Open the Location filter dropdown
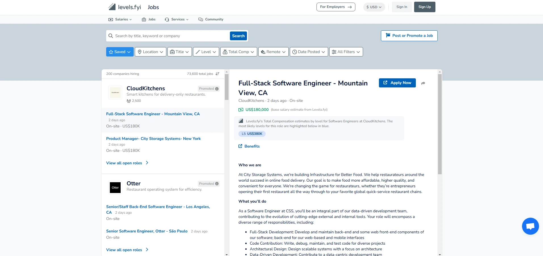Viewport: 543px width, 256px height. 150,52
